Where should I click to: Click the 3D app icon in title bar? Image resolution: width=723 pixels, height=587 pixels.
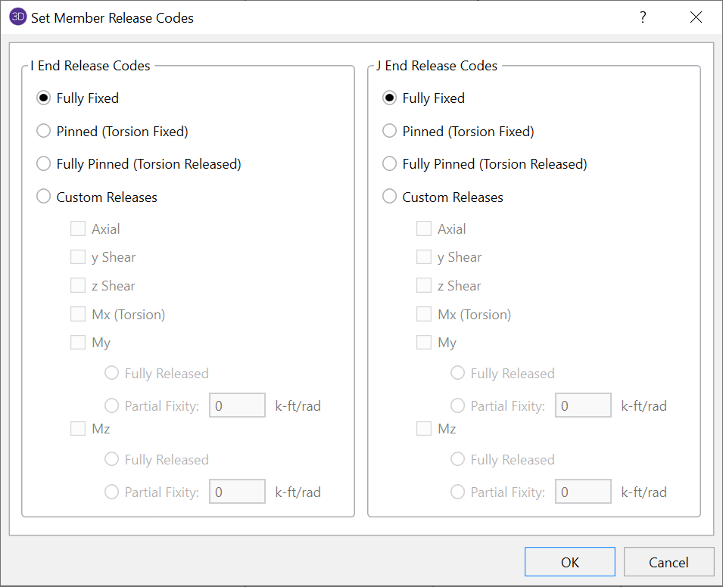click(x=18, y=17)
